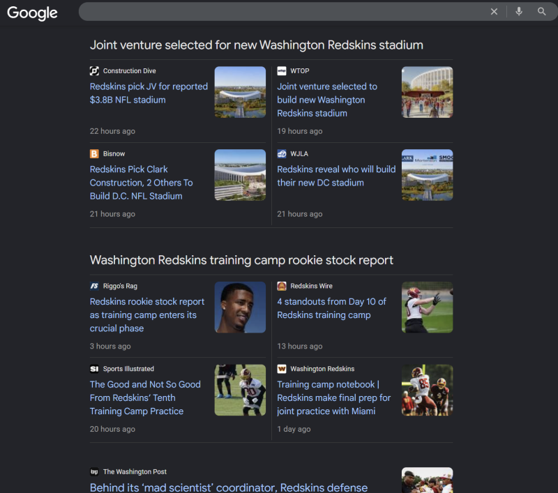Open 'Redskins reveal who will build their new DC stadium'
558x493 pixels.
point(336,176)
